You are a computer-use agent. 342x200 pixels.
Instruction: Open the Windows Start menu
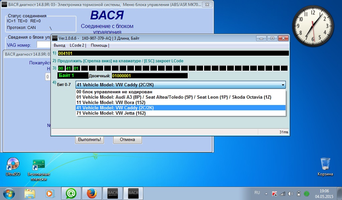coord(9,193)
